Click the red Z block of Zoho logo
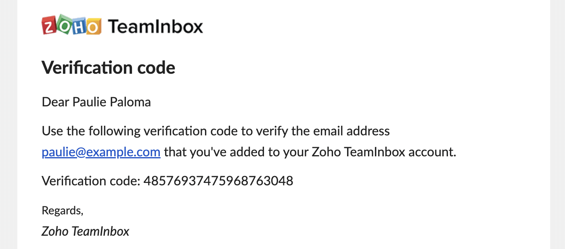This screenshot has width=565, height=249. (49, 27)
